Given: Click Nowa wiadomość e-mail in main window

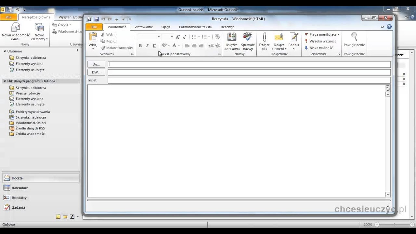Looking at the screenshot, I should pos(16,32).
